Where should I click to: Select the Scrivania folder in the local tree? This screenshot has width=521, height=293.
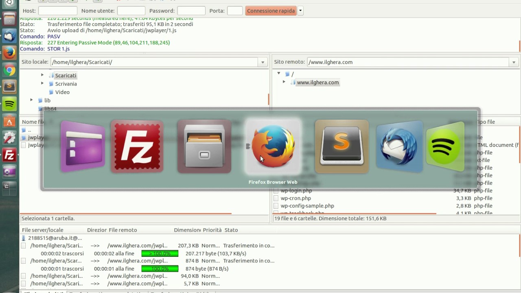66,84
